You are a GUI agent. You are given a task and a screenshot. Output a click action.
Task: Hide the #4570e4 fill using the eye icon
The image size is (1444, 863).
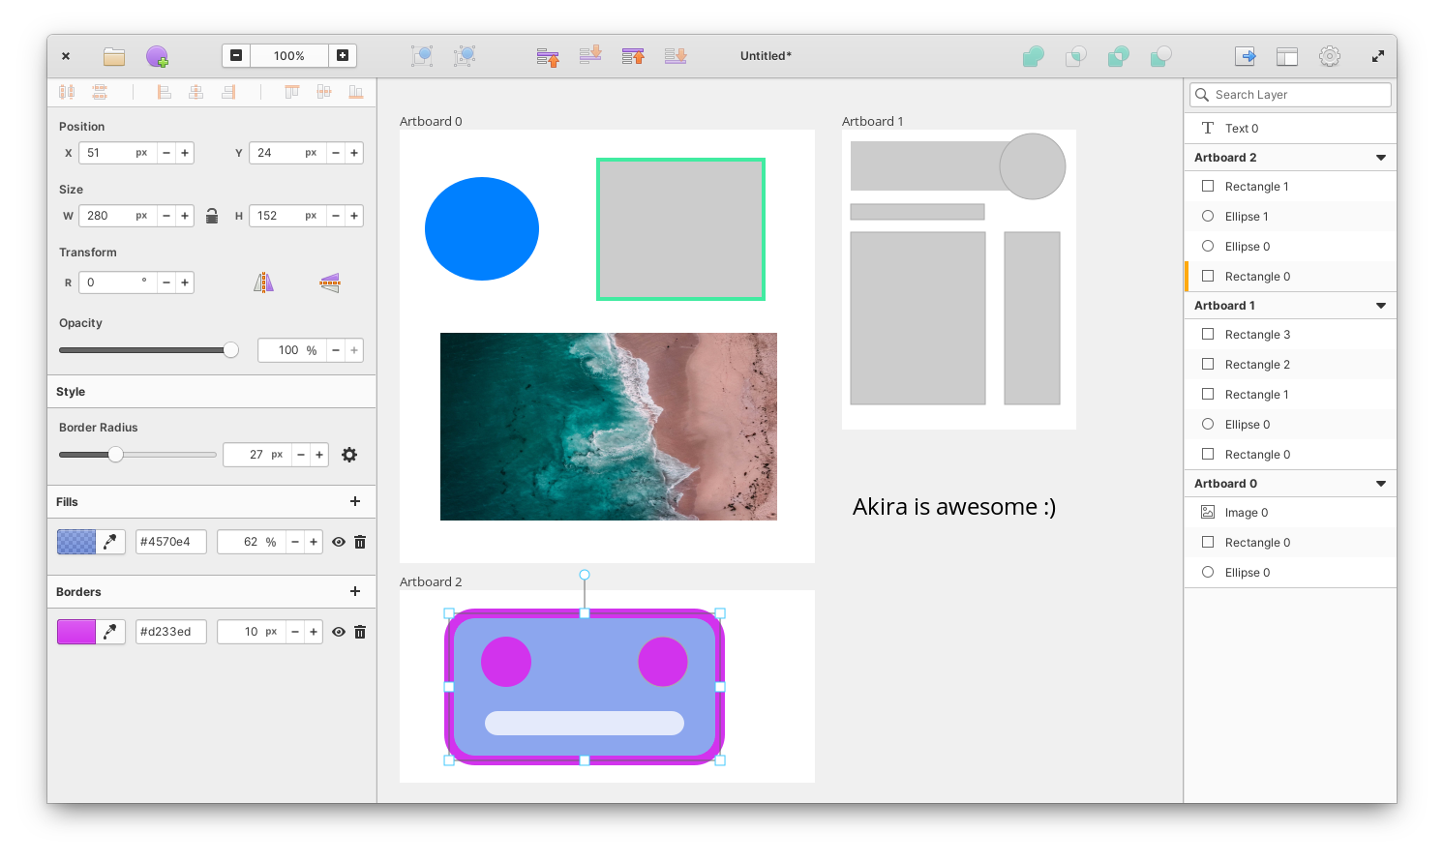pos(339,542)
